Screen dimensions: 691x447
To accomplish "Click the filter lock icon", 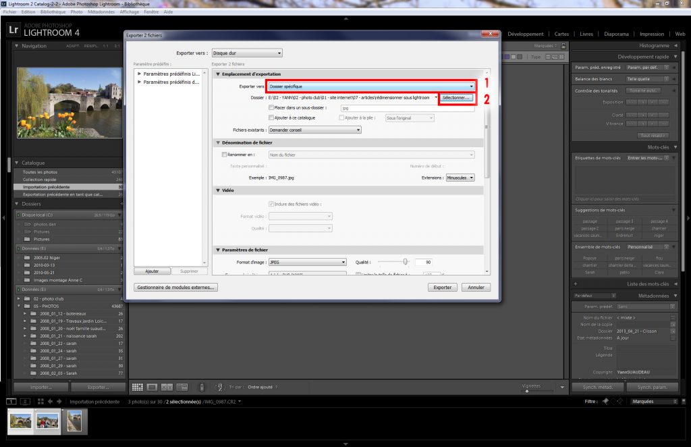I will coord(563,46).
